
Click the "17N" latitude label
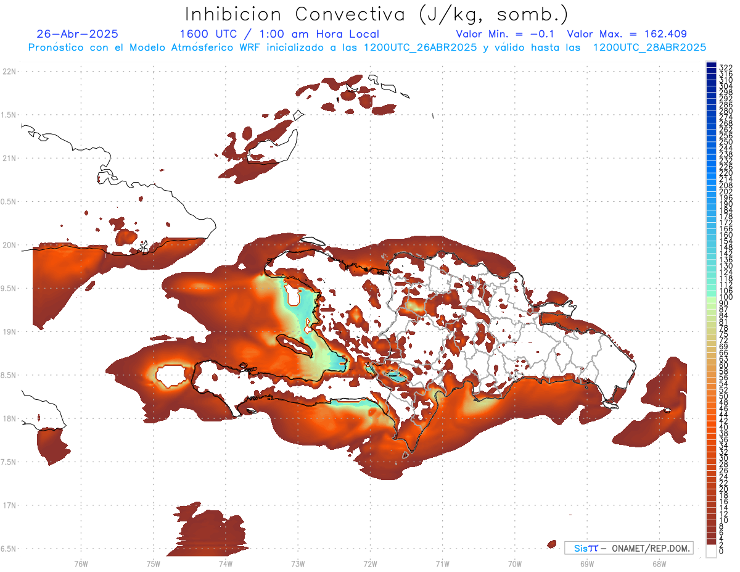click(9, 505)
